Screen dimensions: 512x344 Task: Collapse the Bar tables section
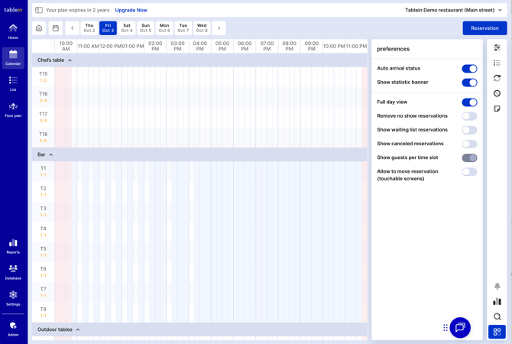pos(51,155)
